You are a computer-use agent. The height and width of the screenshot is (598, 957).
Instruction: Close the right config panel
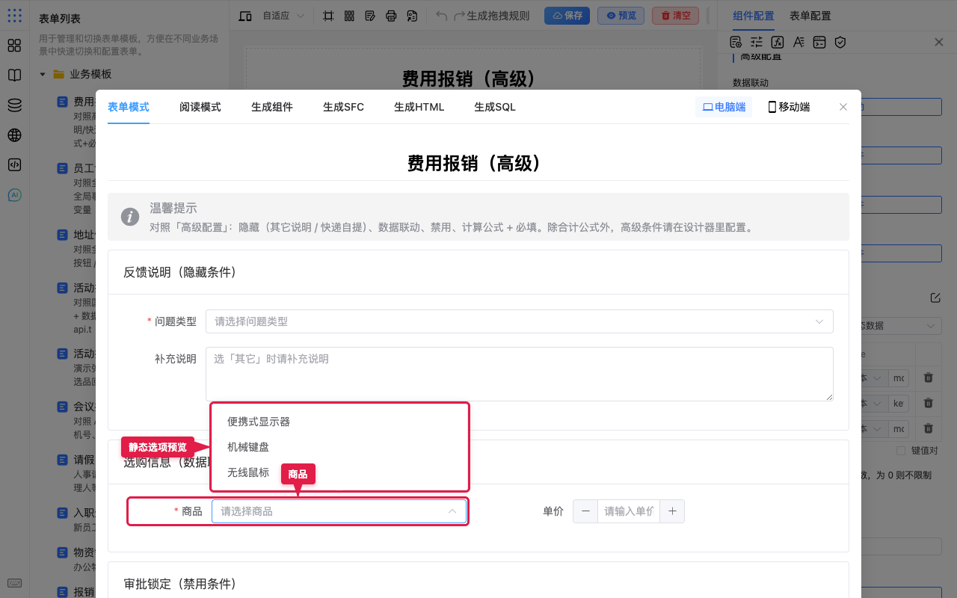pyautogui.click(x=939, y=42)
